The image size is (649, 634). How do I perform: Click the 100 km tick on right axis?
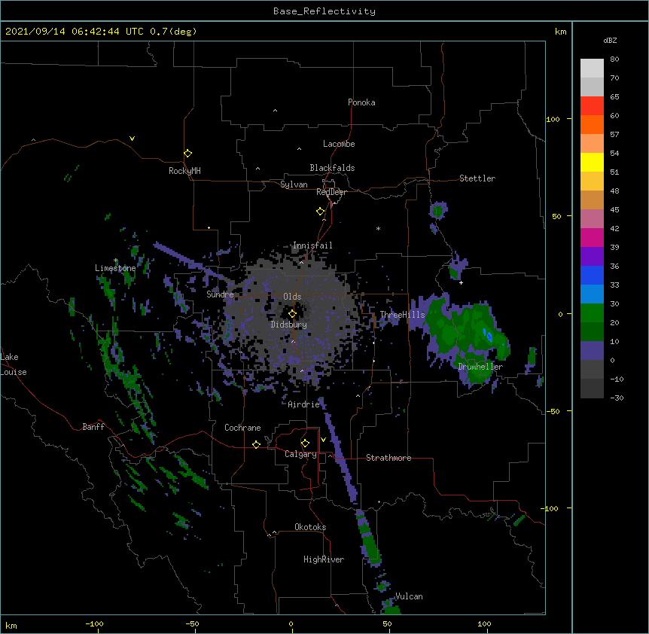coord(553,119)
